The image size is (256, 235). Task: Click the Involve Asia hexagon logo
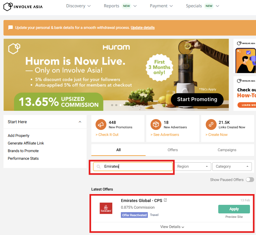coord(8,6)
